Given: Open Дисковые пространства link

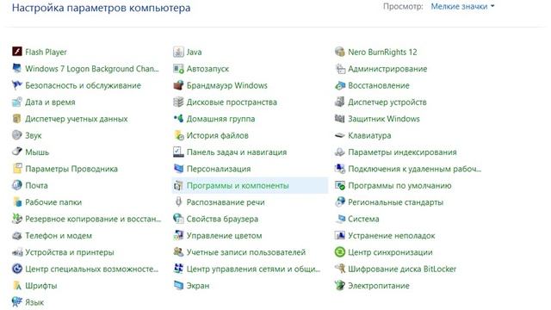Looking at the screenshot, I should (232, 102).
